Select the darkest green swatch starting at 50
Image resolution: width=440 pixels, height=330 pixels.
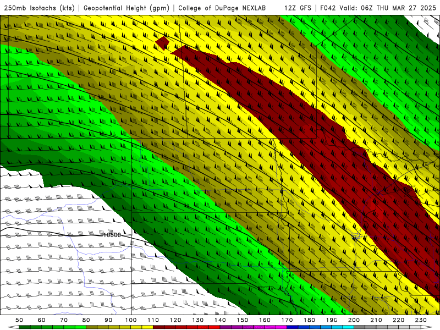pyautogui.click(x=25, y=327)
